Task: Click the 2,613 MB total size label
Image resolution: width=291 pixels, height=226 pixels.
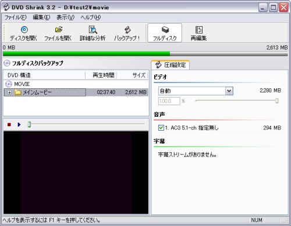Action: 277,48
